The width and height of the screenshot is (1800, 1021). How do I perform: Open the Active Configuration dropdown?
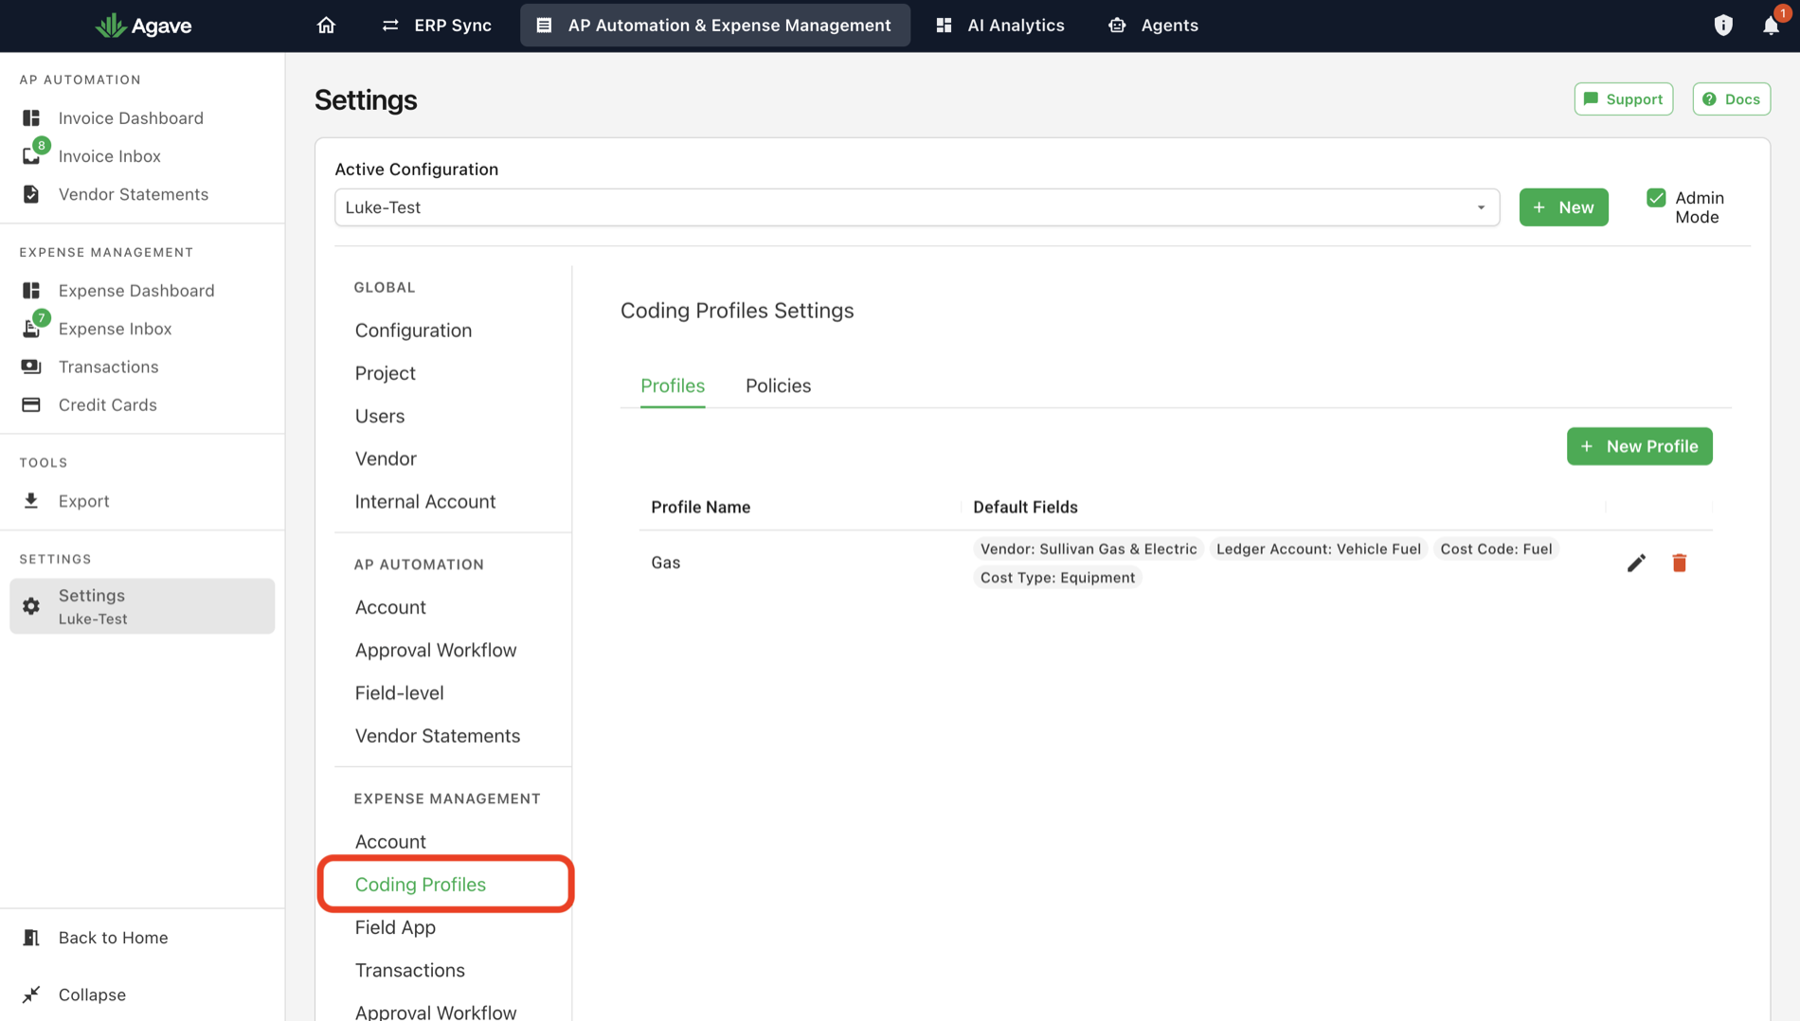[917, 207]
